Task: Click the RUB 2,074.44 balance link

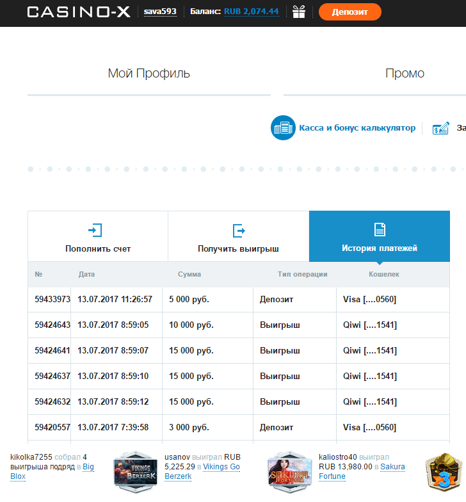Action: click(x=251, y=12)
